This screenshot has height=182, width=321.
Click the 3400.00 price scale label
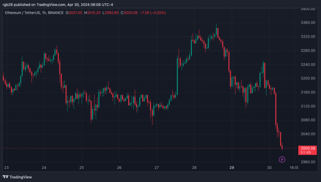pyautogui.click(x=308, y=9)
